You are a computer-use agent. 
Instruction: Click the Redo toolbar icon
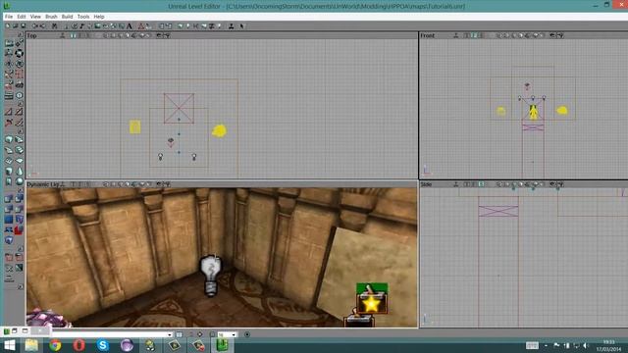(x=42, y=26)
